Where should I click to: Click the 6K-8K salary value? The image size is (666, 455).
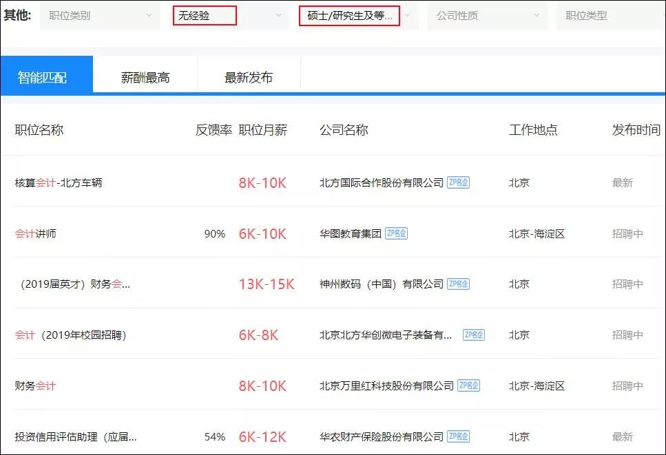click(x=258, y=335)
